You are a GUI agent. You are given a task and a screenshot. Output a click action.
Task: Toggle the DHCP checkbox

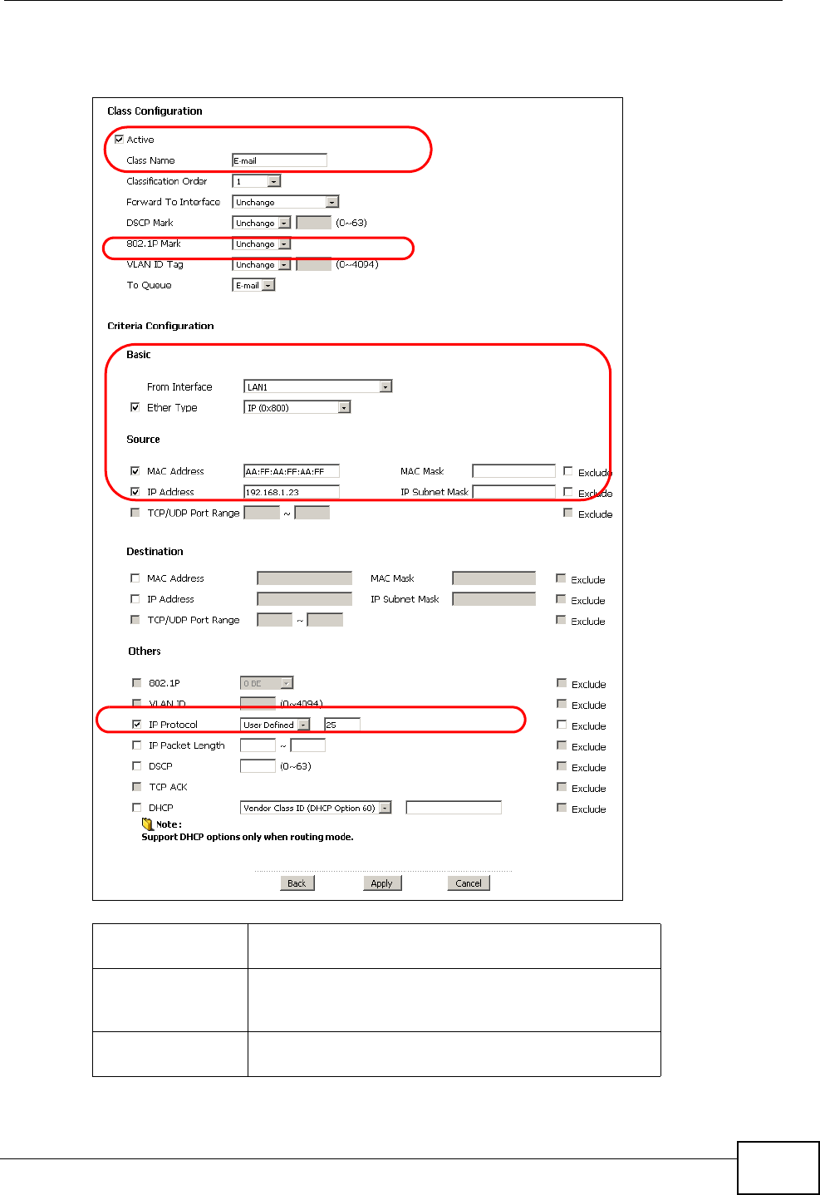137,808
